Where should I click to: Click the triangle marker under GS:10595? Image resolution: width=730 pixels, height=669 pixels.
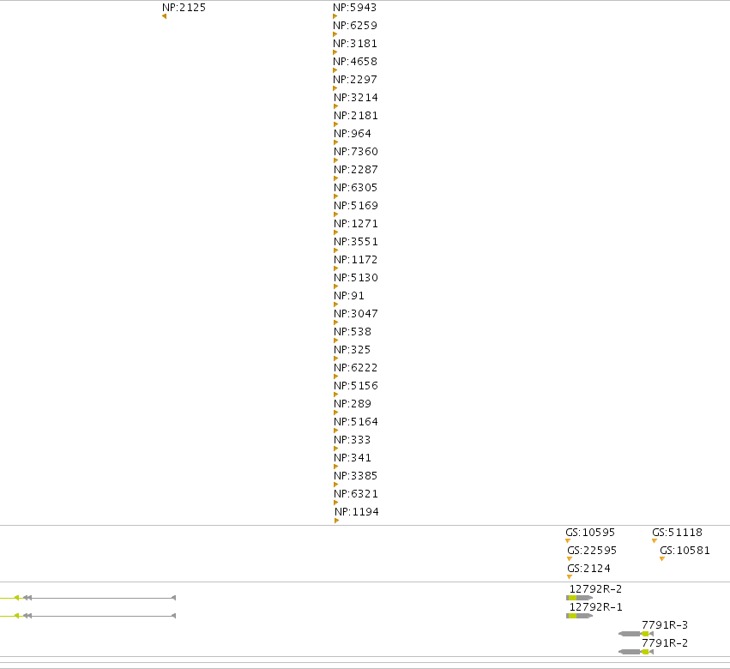pos(568,540)
